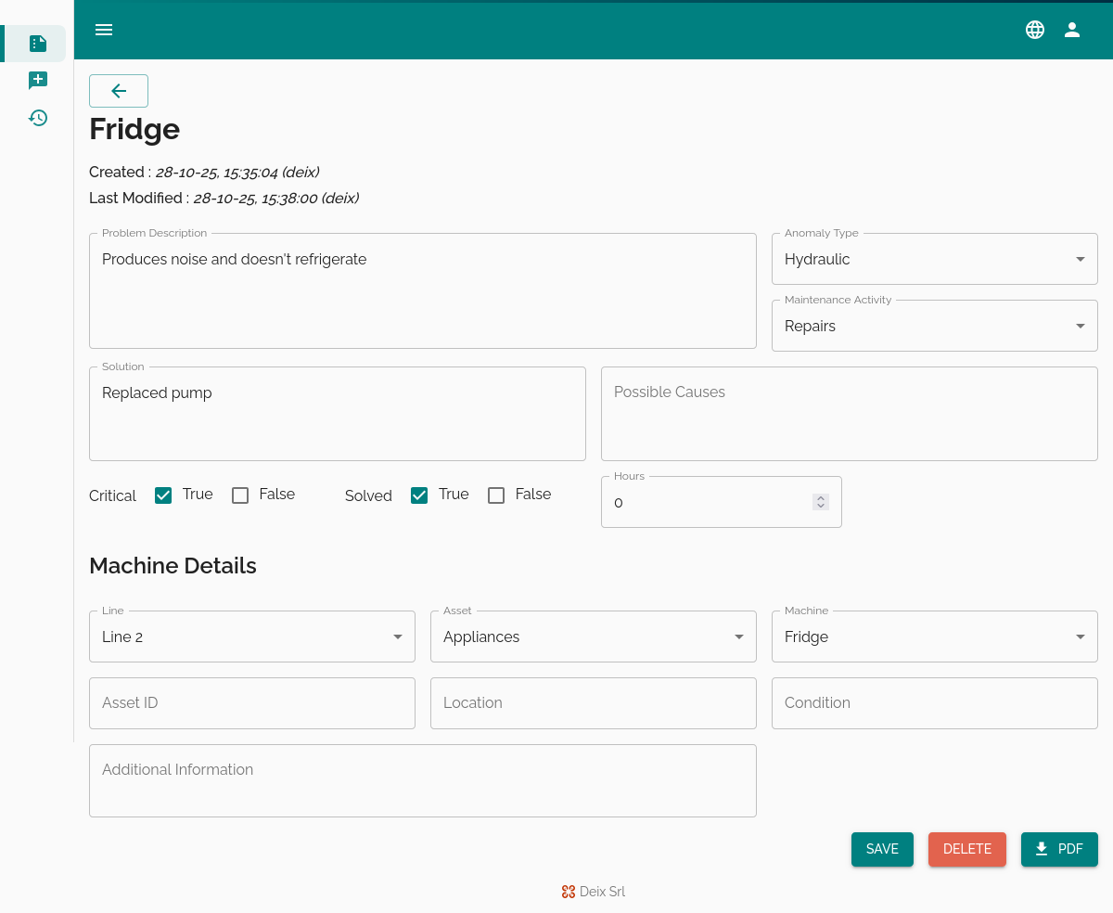Screen dimensions: 1113x913
Task: Open the user account profile icon
Action: (1072, 30)
